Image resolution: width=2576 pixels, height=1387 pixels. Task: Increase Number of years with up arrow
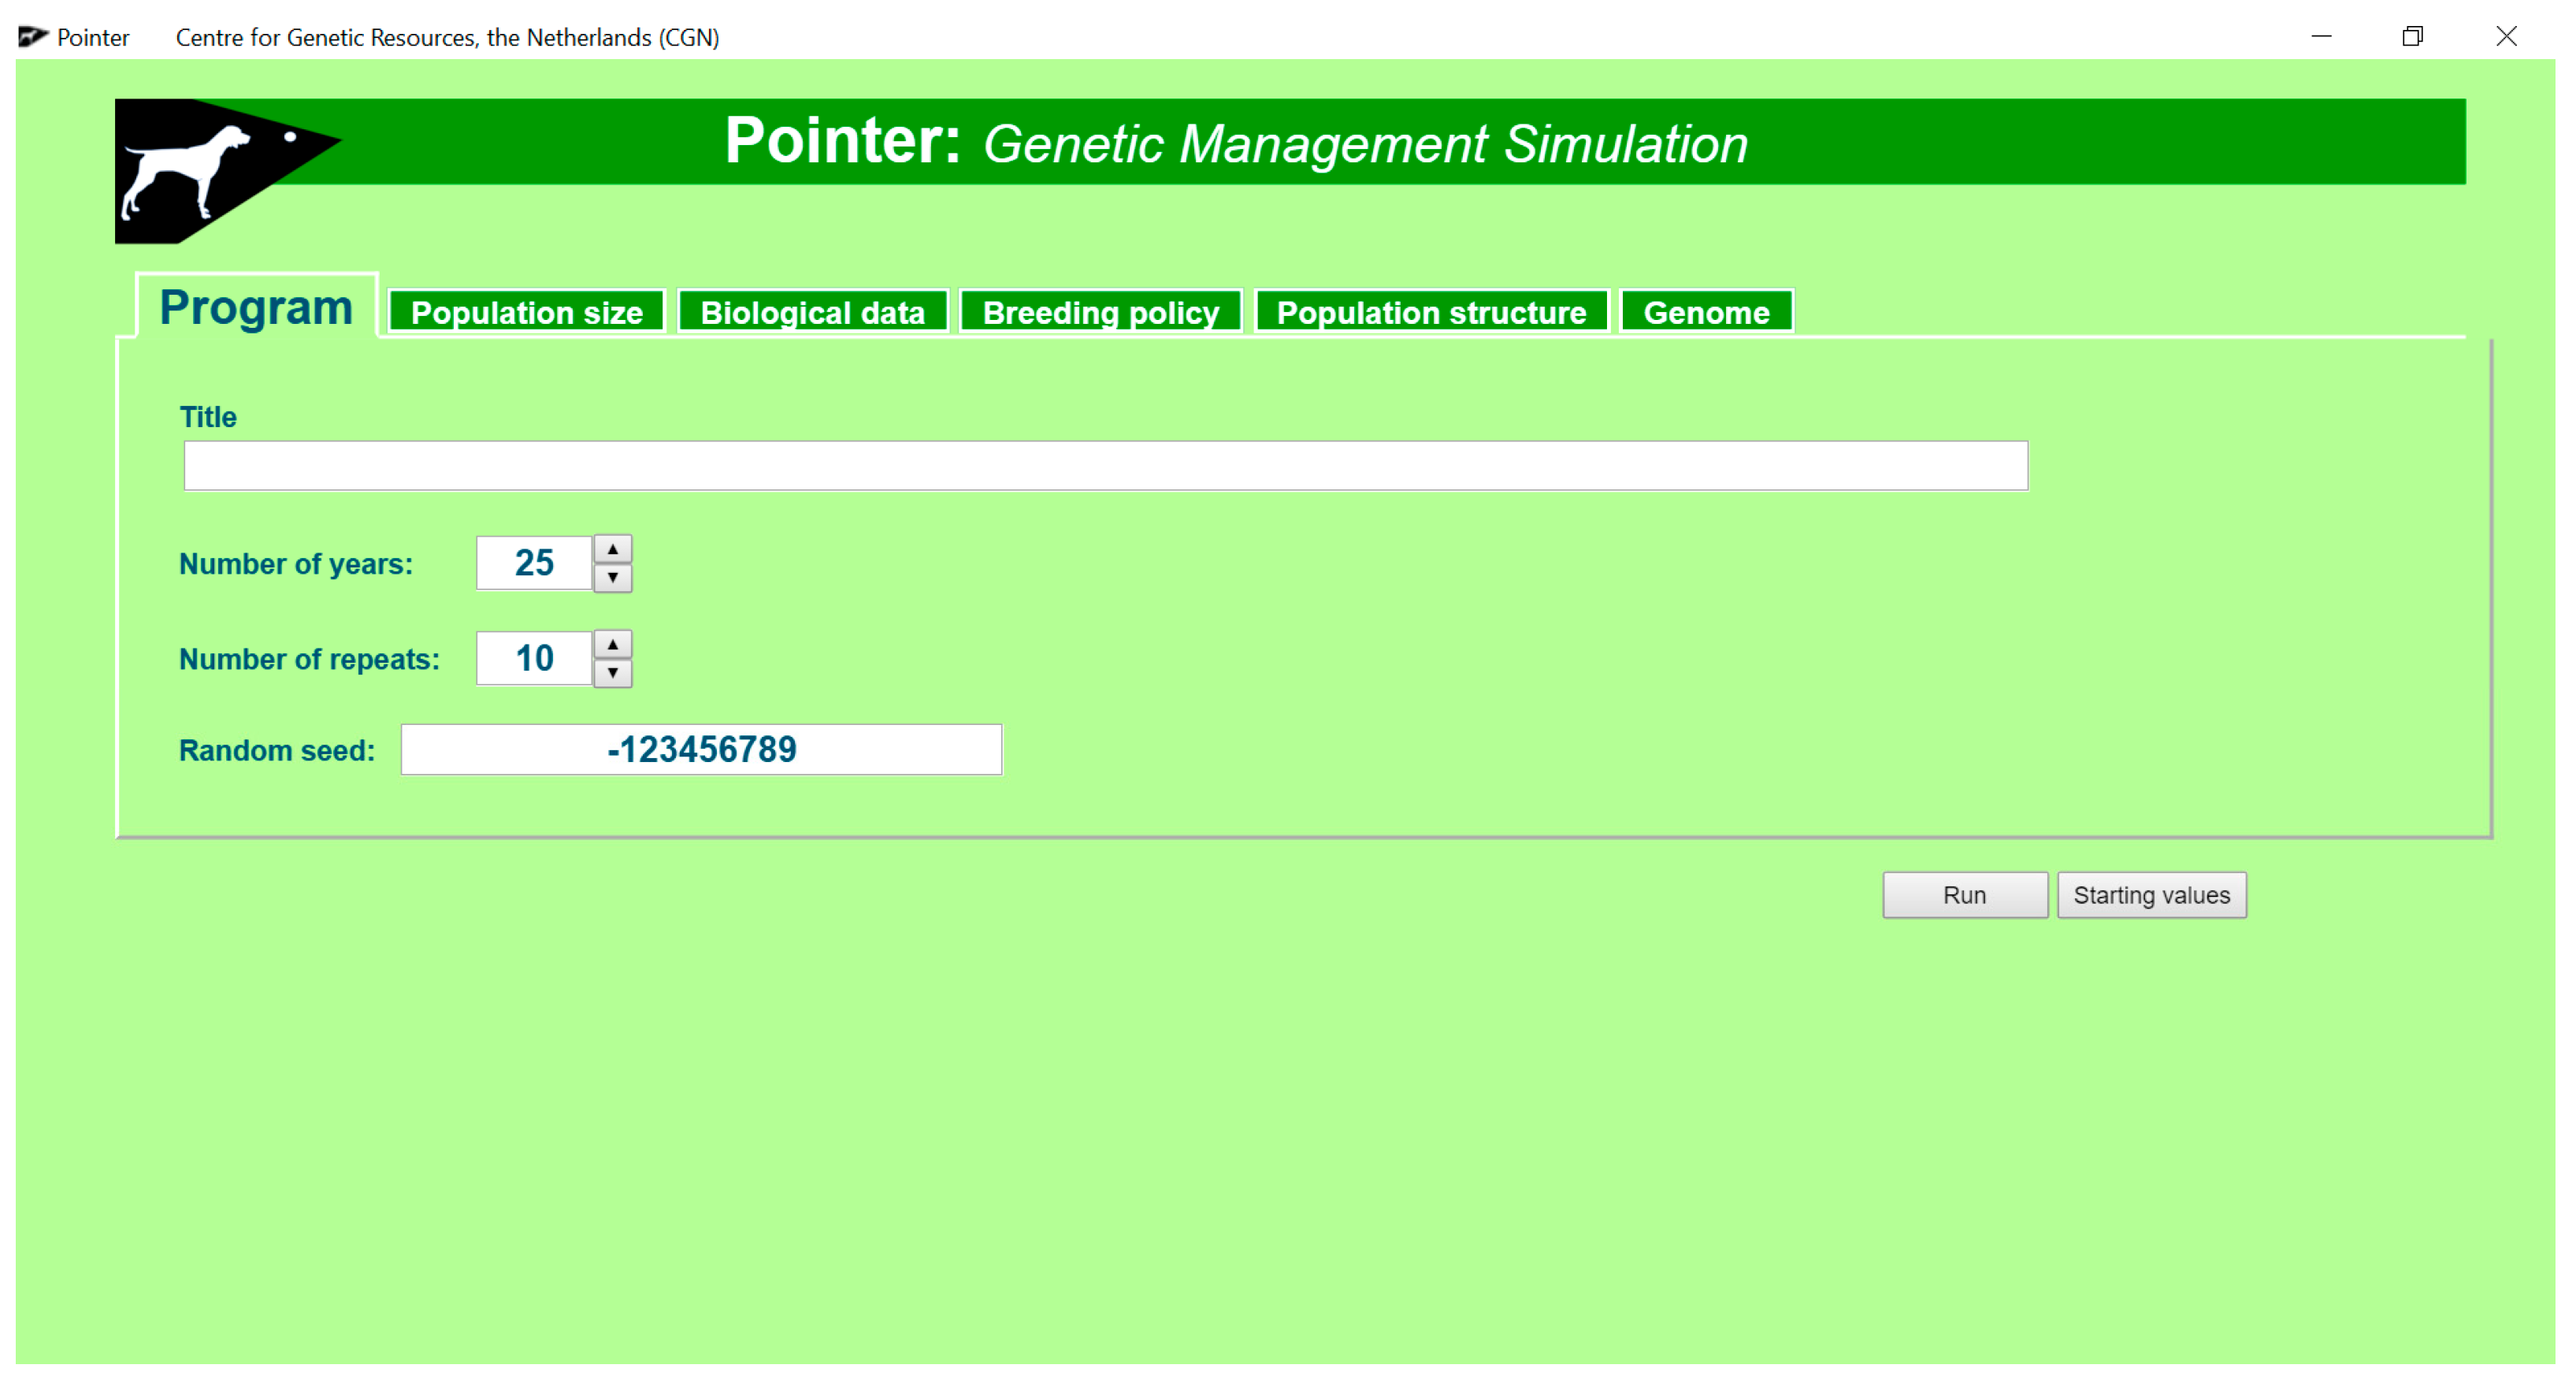[x=612, y=549]
